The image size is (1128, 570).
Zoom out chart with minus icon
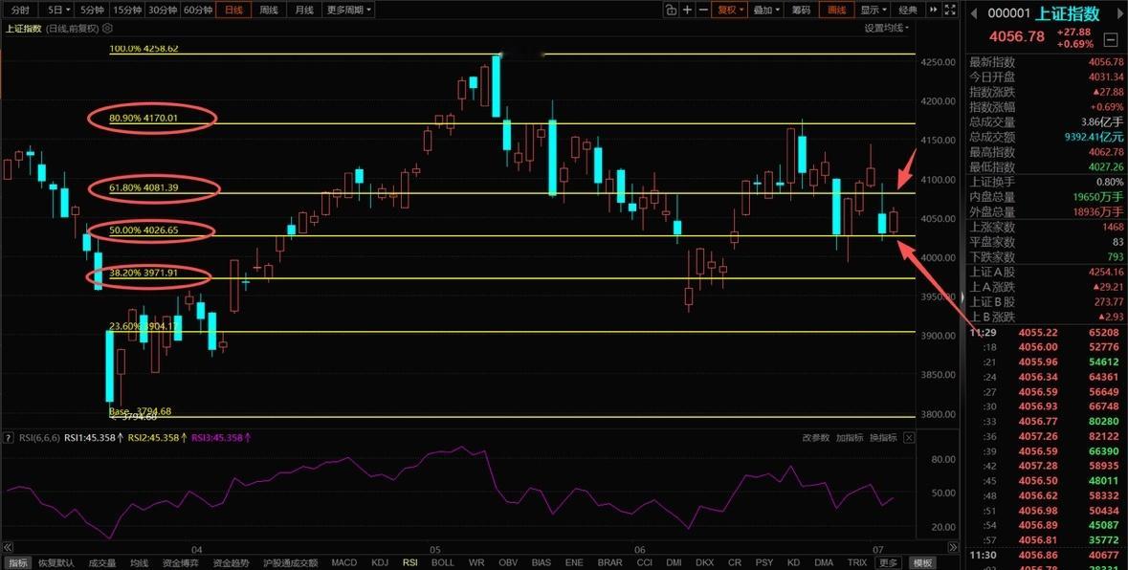coord(703,11)
